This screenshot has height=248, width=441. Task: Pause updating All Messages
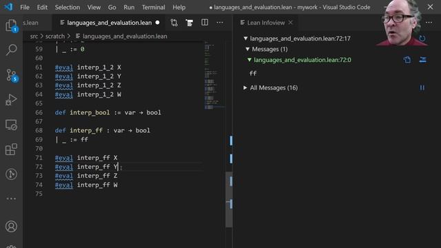(x=422, y=87)
